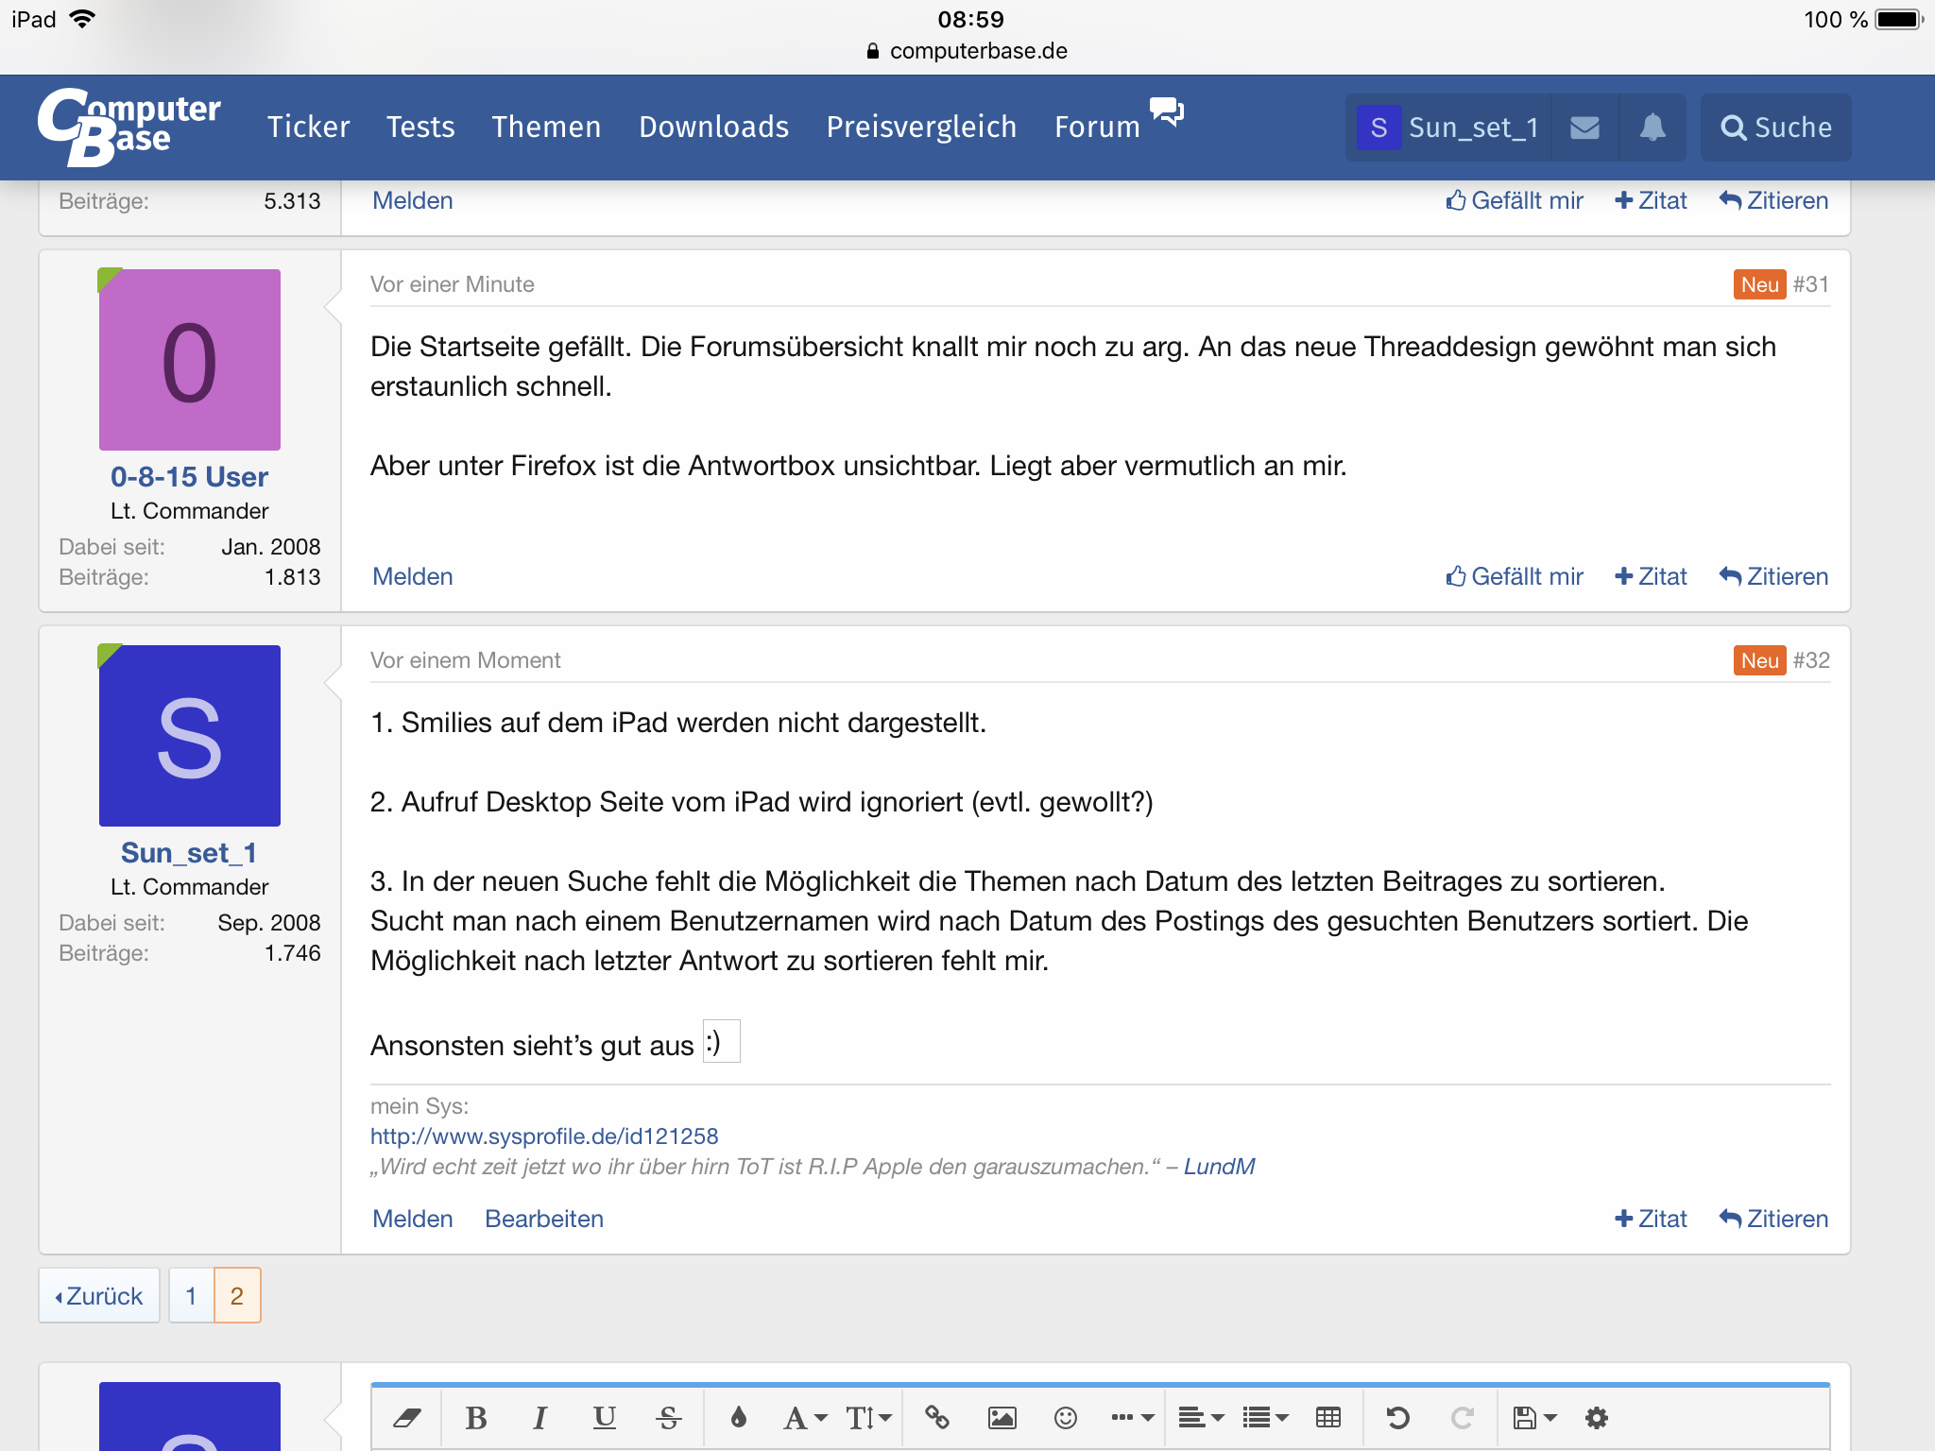This screenshot has width=1935, height=1451.
Task: Insert a table via editor toolbar
Action: (1327, 1418)
